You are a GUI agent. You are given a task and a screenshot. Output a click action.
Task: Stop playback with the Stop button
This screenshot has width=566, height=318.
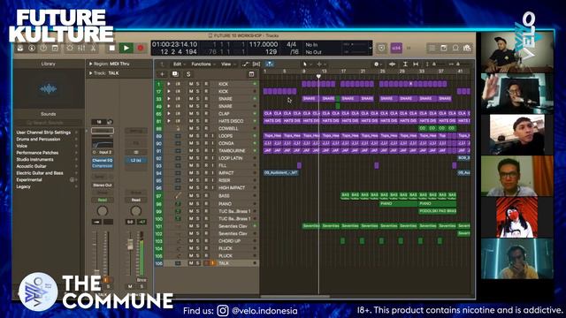(112, 48)
